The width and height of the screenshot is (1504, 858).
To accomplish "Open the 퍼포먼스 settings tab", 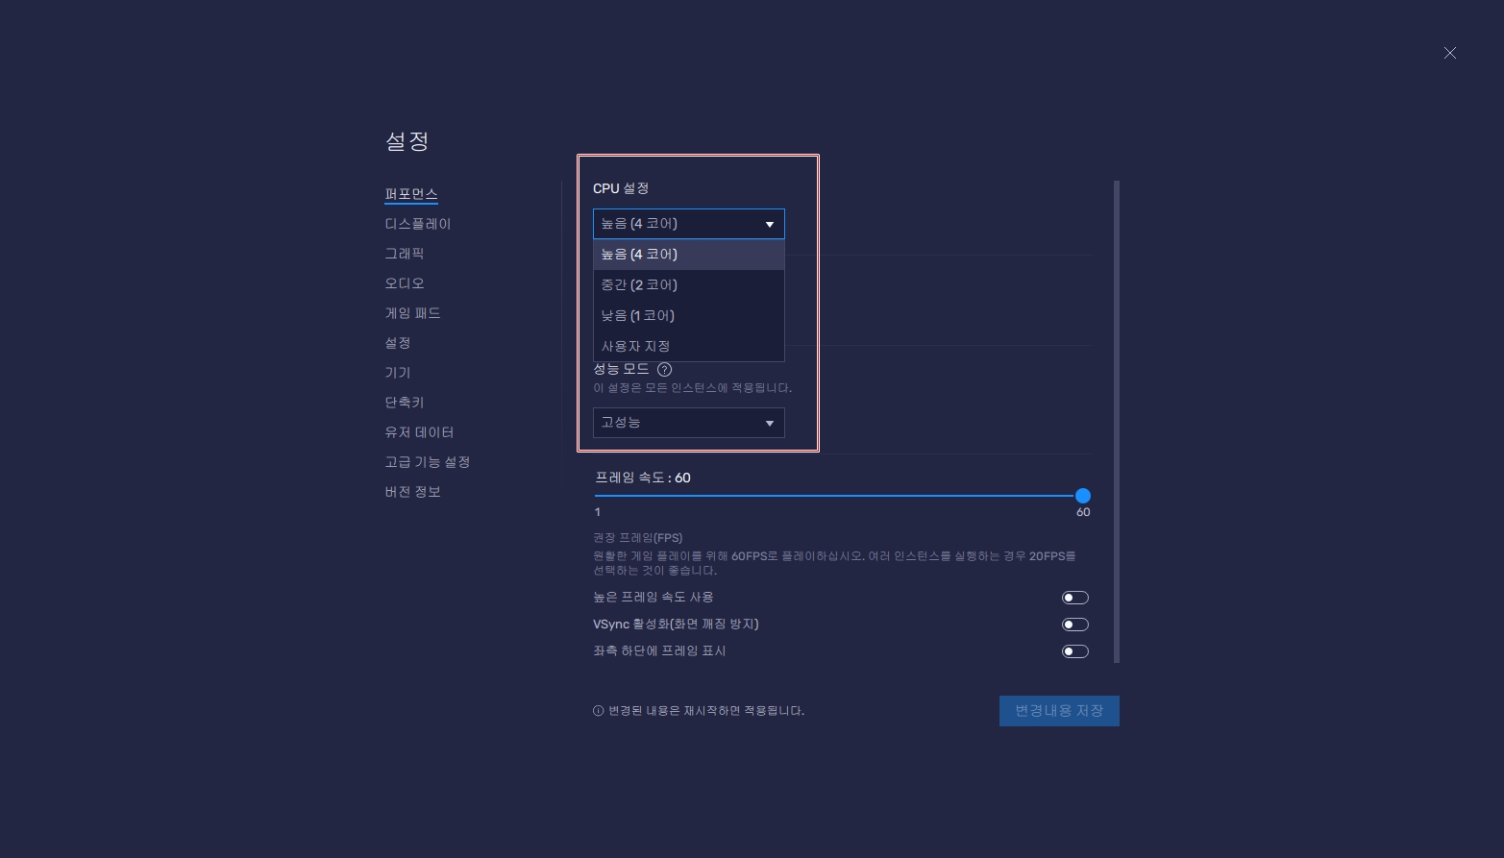I will (x=411, y=194).
